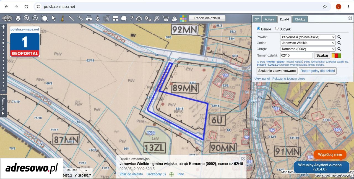This screenshot has width=354, height=179.
Task: Click the yellow, red and green swatch
Action: [x=336, y=55]
